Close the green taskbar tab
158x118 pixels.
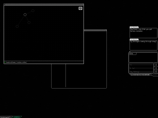(x=19, y=117)
